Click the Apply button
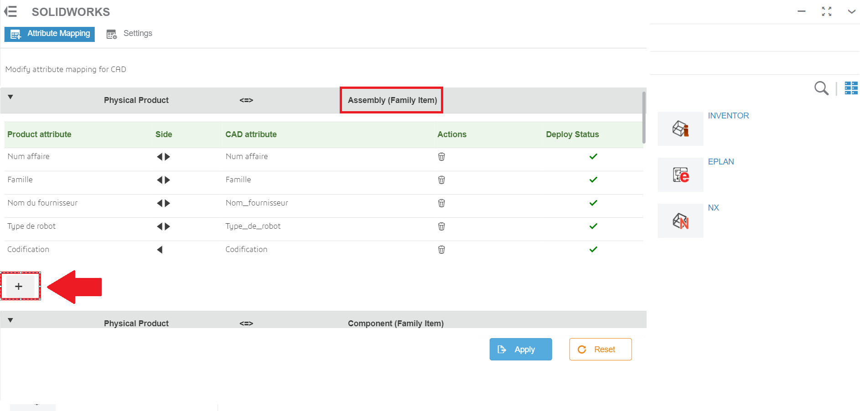860x411 pixels. (x=520, y=349)
